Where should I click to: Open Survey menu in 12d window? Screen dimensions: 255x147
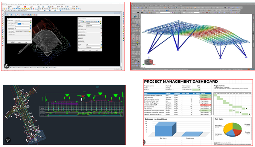(x=27, y=5)
